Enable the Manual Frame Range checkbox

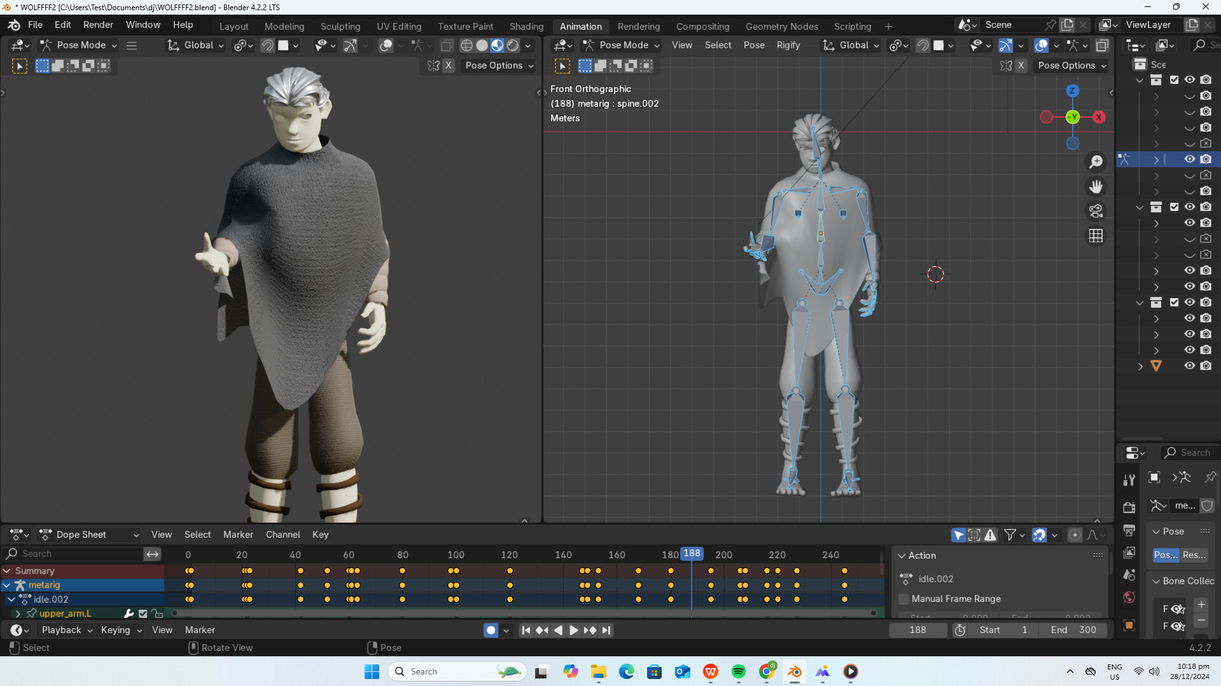click(903, 599)
